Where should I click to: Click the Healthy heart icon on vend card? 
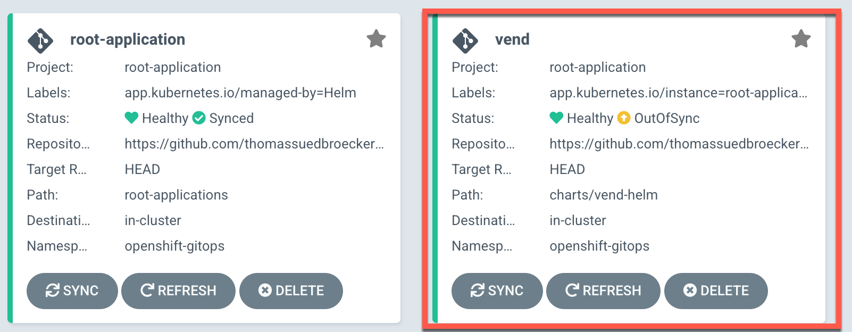tap(557, 118)
